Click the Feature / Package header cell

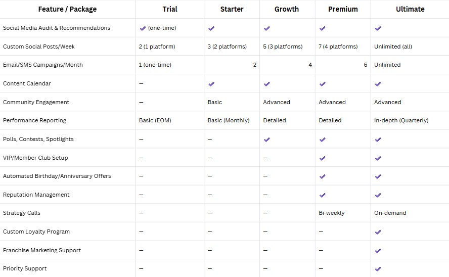tap(67, 9)
